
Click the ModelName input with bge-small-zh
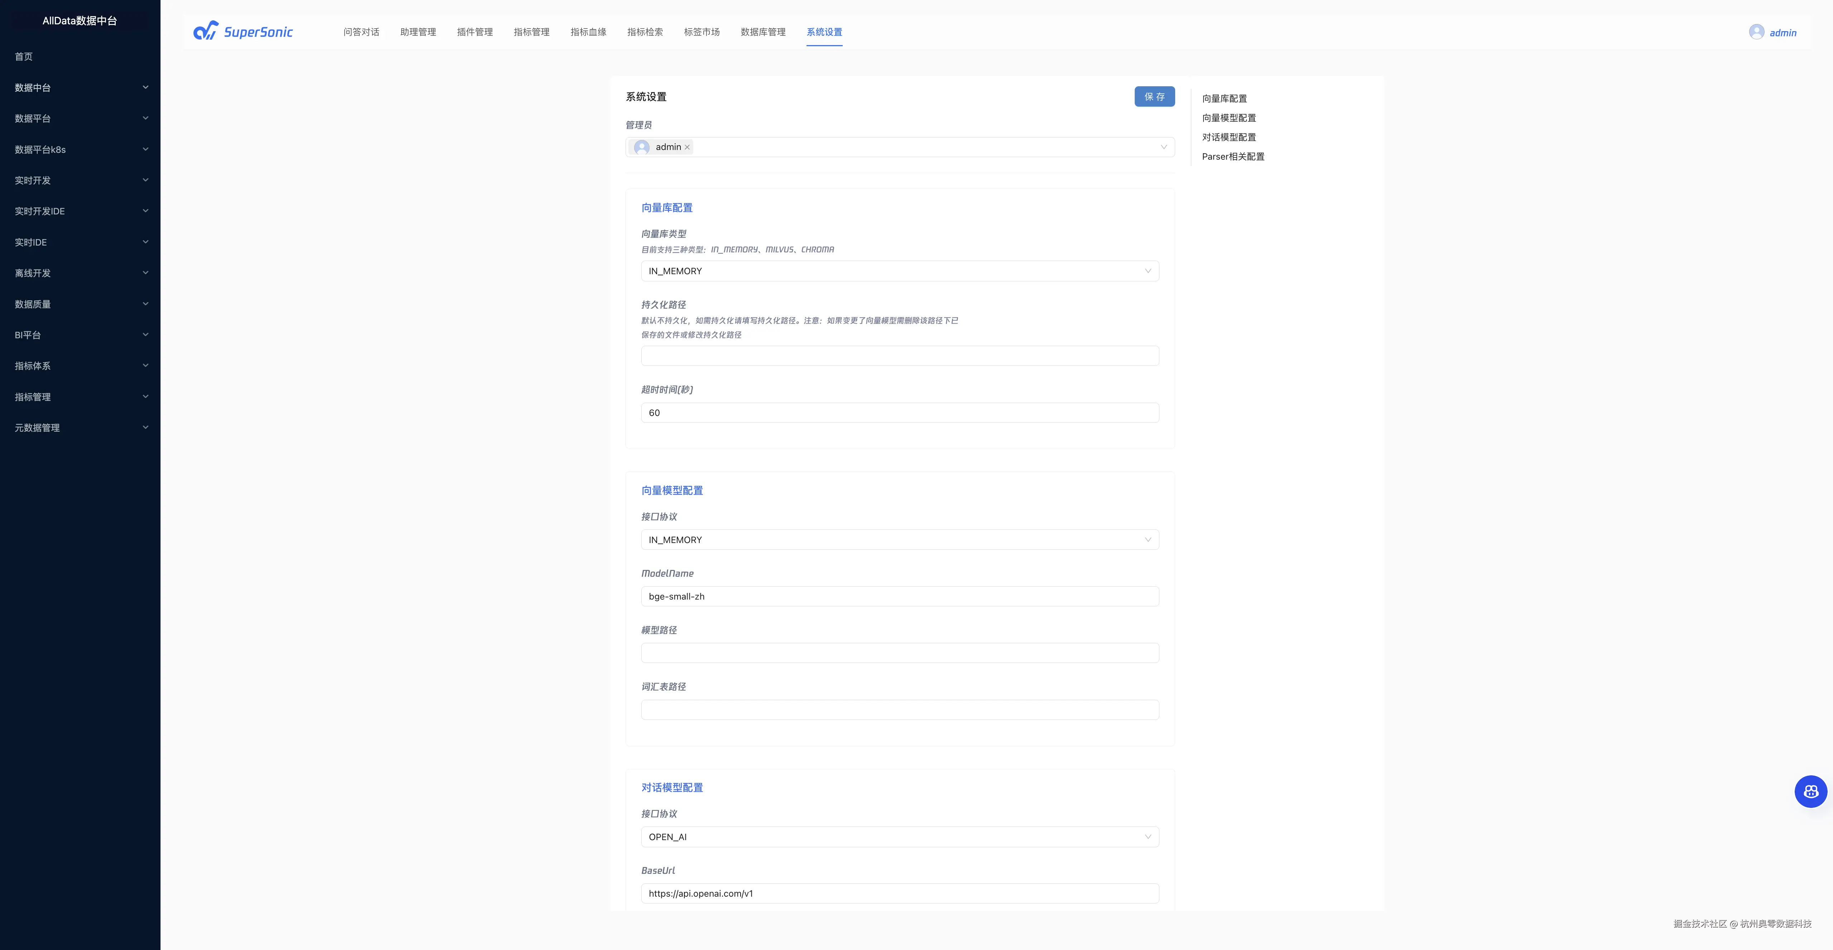tap(899, 597)
